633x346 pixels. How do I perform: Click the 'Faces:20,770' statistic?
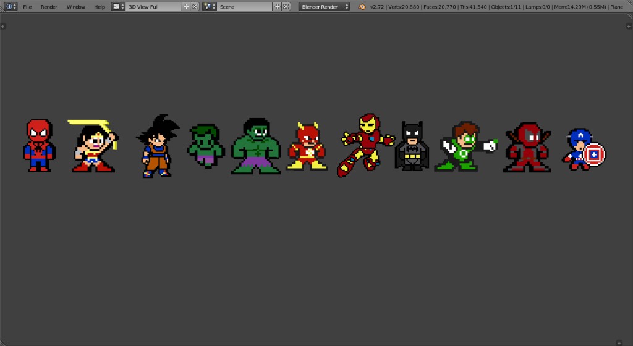tap(440, 7)
